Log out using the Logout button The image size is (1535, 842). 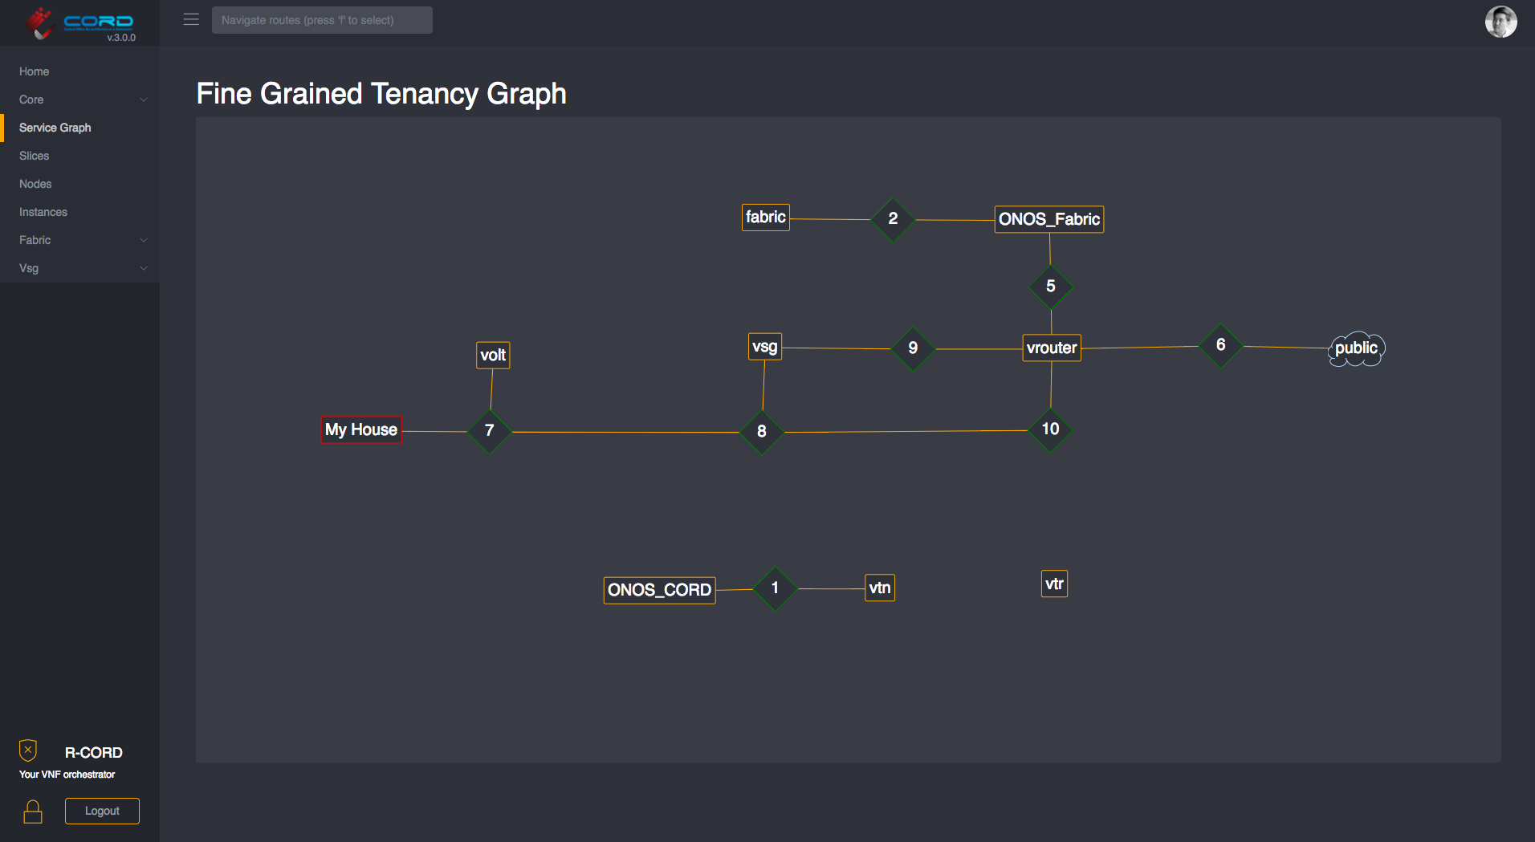point(102,811)
